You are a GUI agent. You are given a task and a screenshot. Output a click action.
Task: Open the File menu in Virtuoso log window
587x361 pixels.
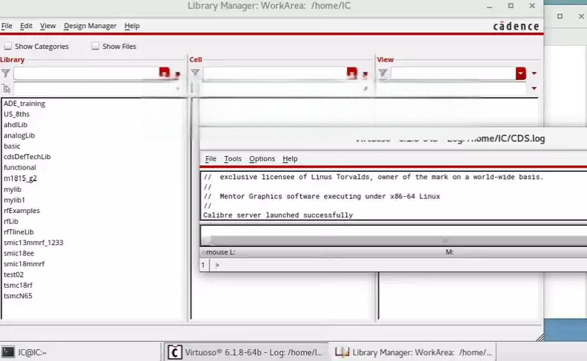pyautogui.click(x=210, y=158)
